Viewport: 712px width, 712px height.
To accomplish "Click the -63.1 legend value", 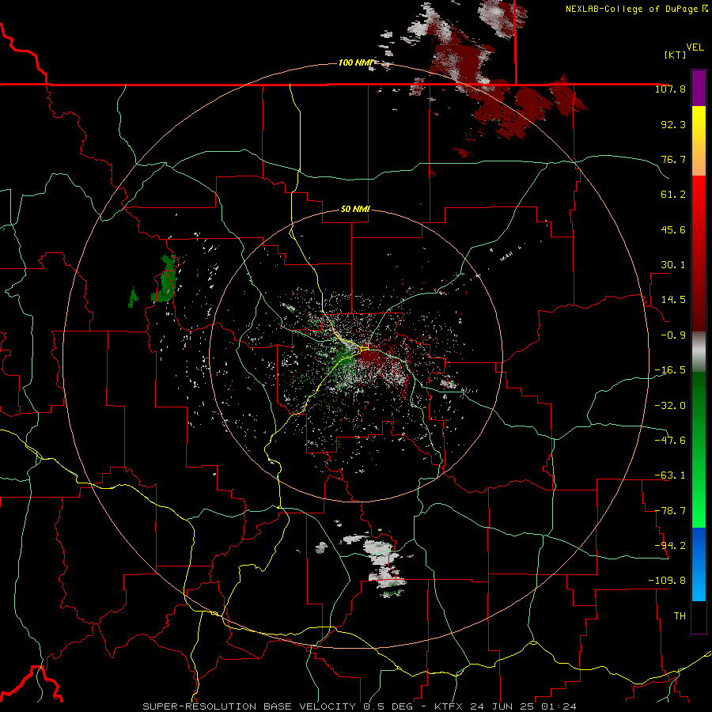I will [x=670, y=475].
